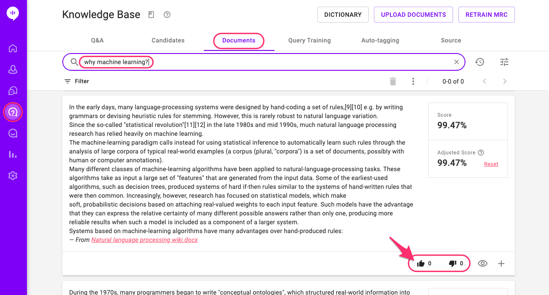The image size is (549, 295).
Task: Go to next page arrow
Action: tap(505, 81)
